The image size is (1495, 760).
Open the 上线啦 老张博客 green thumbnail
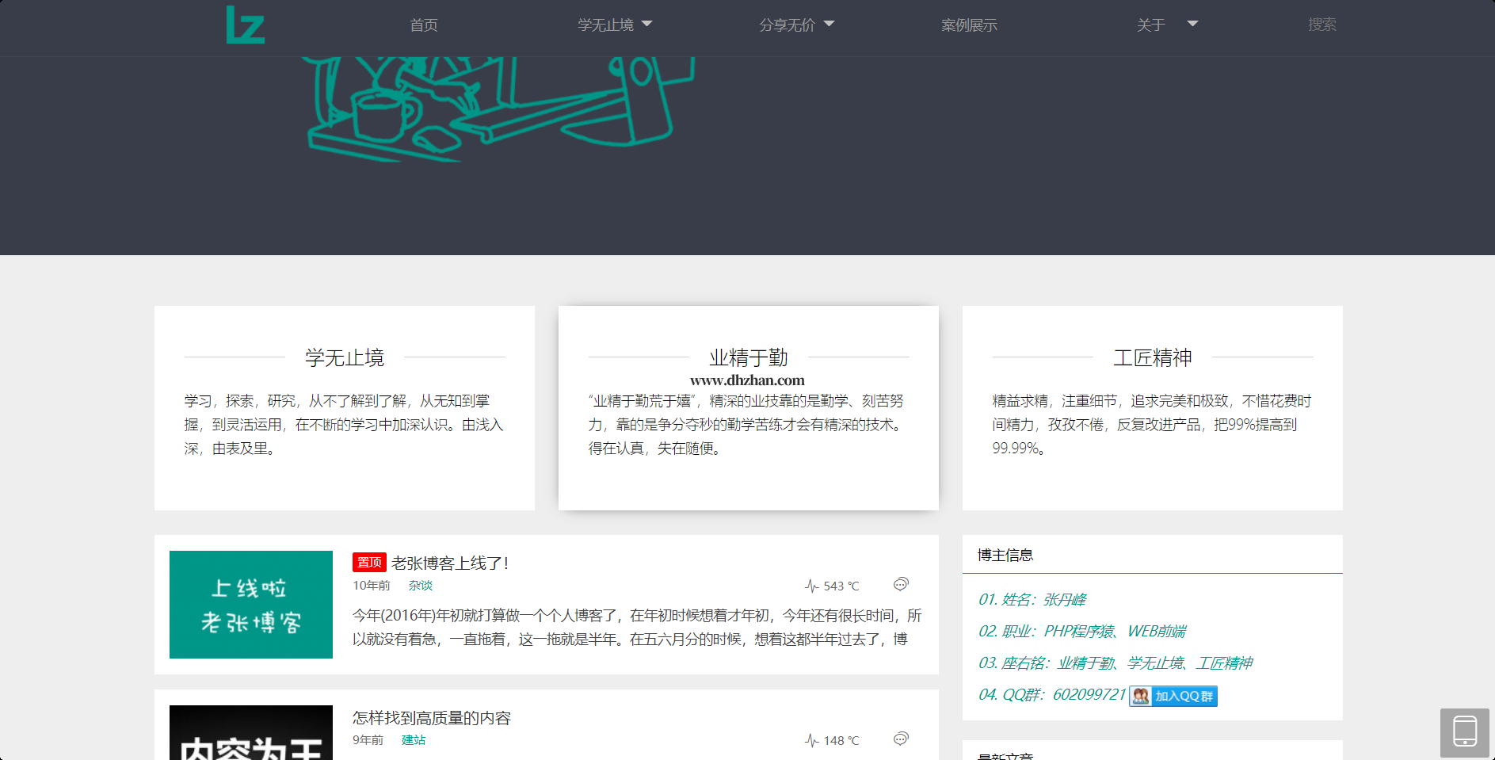(251, 605)
